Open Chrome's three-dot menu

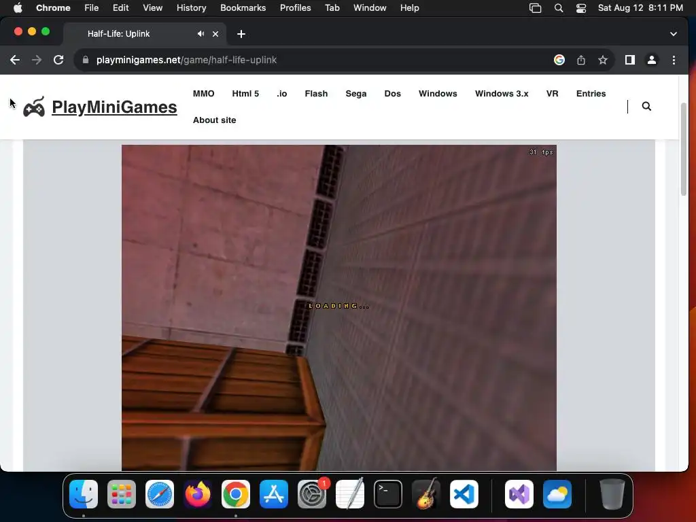click(674, 60)
